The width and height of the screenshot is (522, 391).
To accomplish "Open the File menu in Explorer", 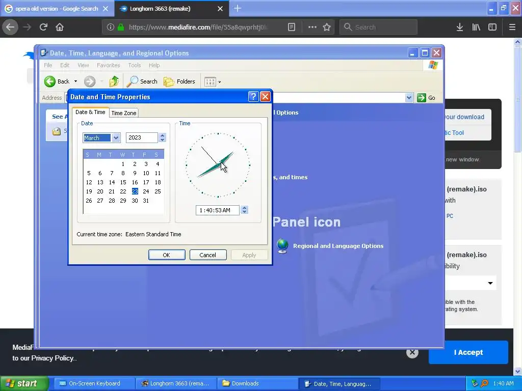I will (x=48, y=65).
